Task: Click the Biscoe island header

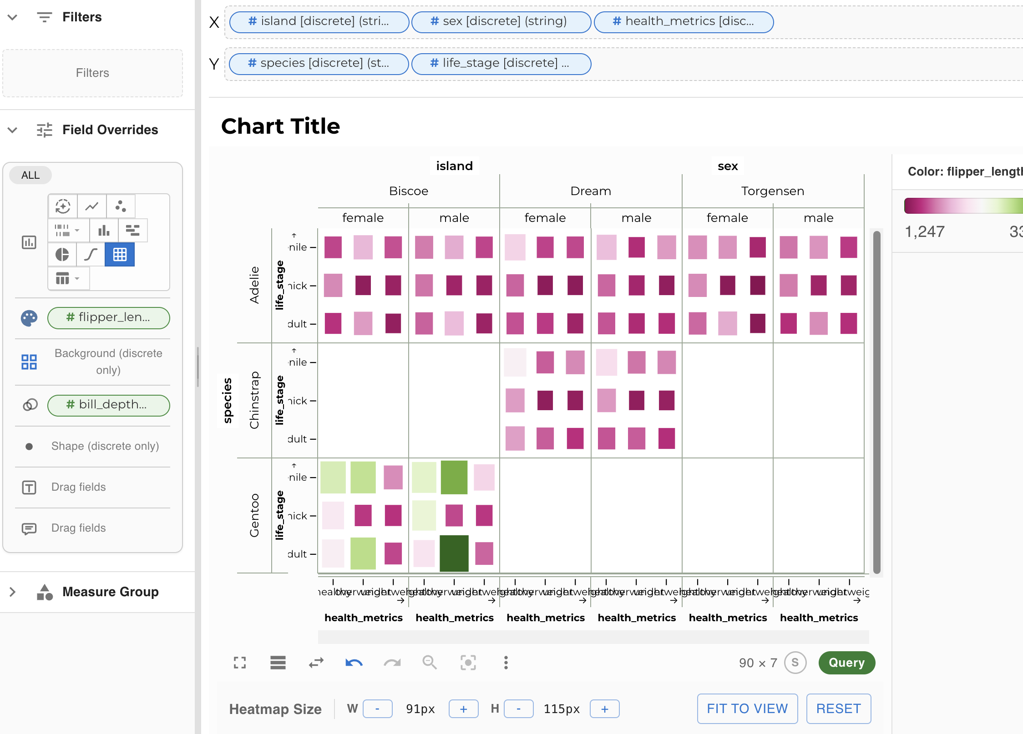Action: tap(408, 191)
